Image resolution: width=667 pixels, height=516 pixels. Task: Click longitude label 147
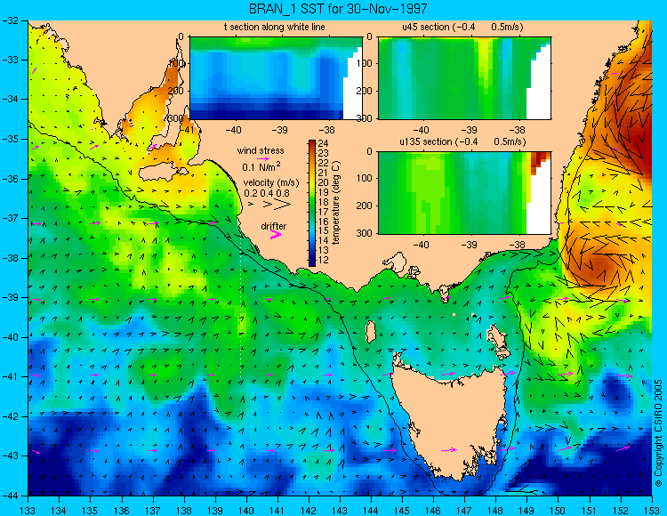464,510
